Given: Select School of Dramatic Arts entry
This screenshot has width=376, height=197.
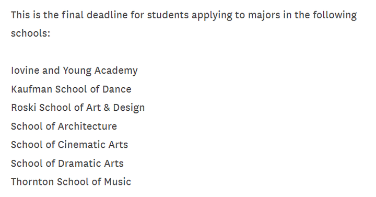Looking at the screenshot, I should point(67,164).
